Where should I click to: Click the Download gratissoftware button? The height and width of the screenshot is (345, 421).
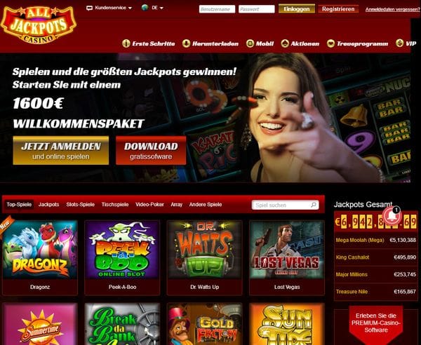151,151
